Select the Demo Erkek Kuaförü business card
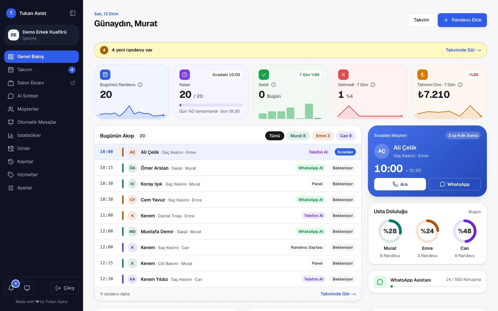498x311 pixels. click(41, 35)
